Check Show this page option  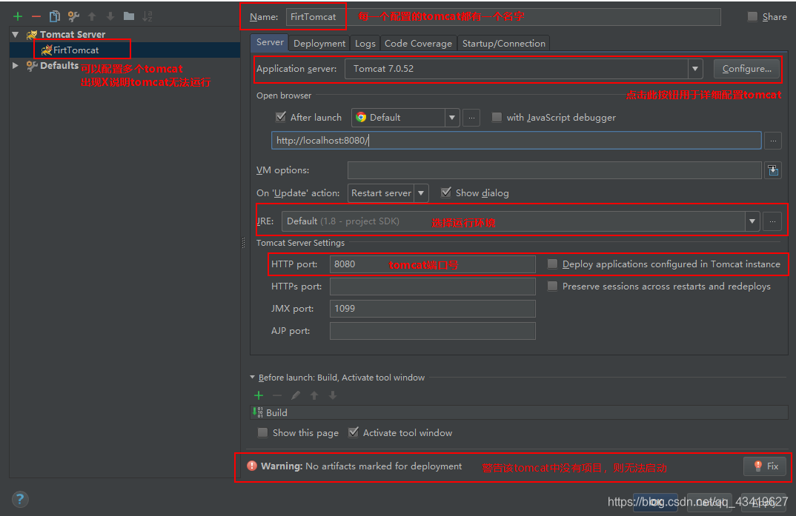coord(262,433)
